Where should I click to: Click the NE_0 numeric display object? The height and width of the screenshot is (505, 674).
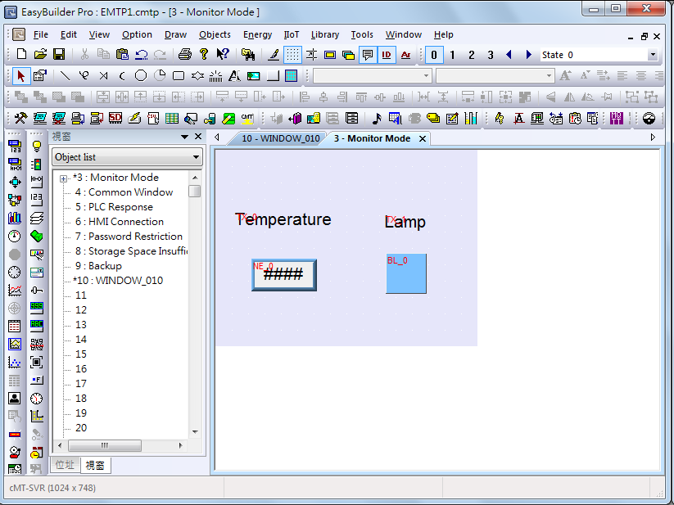point(284,275)
